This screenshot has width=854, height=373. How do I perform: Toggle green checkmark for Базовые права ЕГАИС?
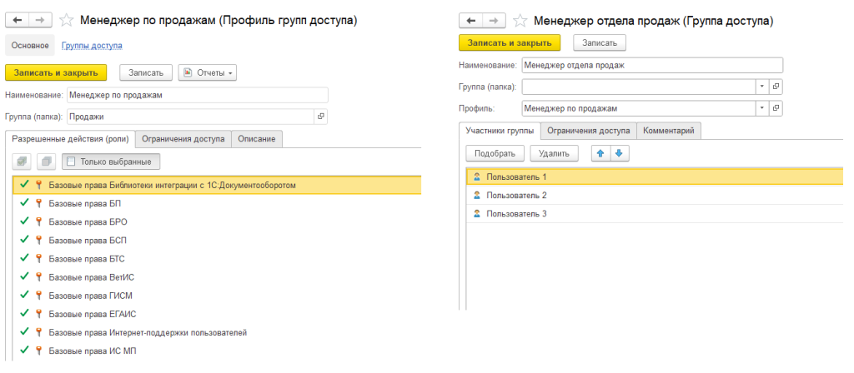click(24, 314)
